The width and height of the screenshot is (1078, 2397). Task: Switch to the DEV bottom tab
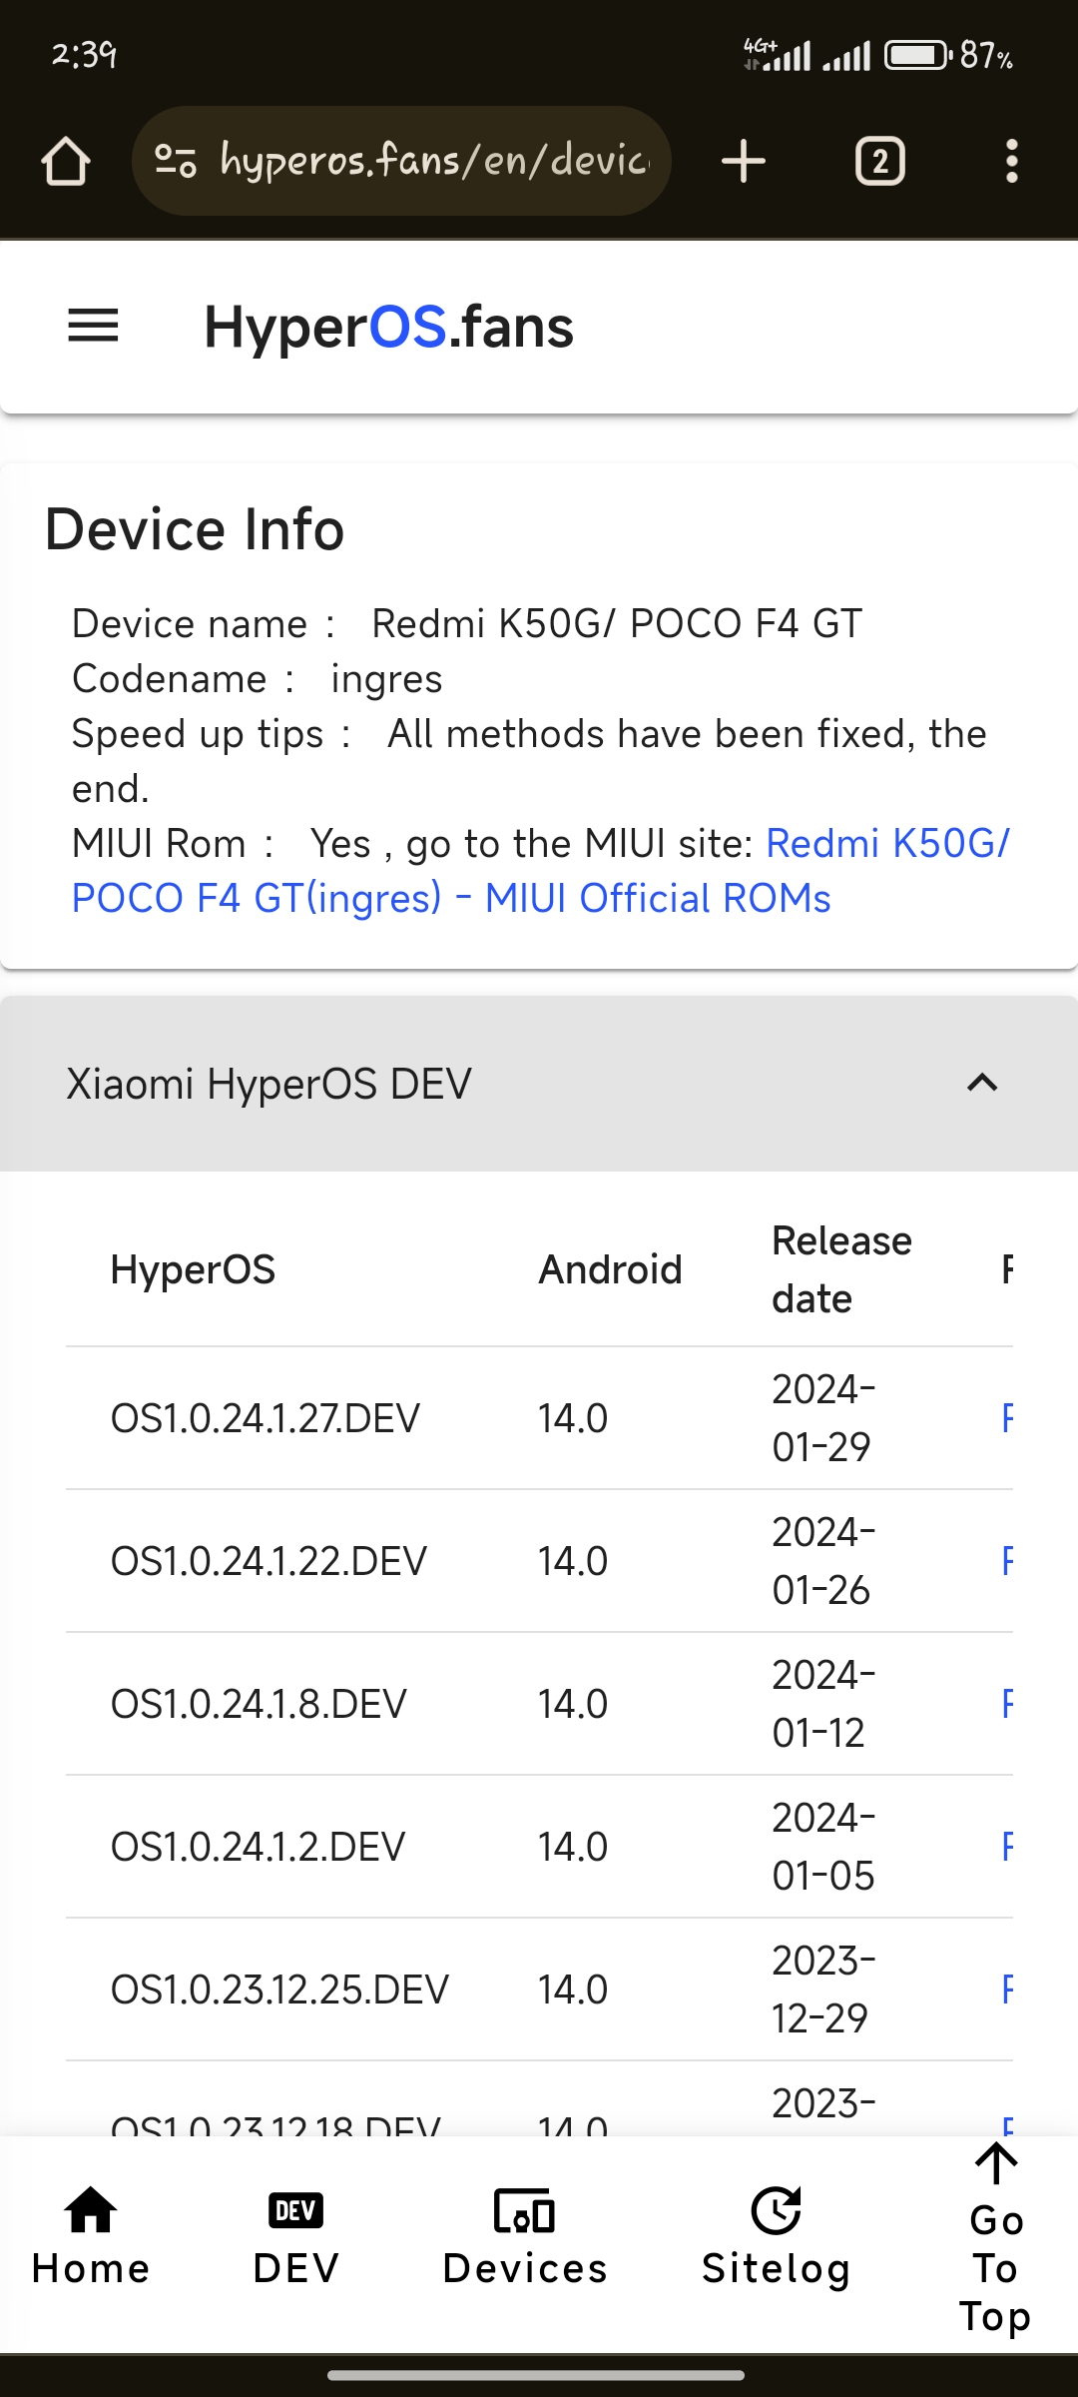(x=295, y=2237)
